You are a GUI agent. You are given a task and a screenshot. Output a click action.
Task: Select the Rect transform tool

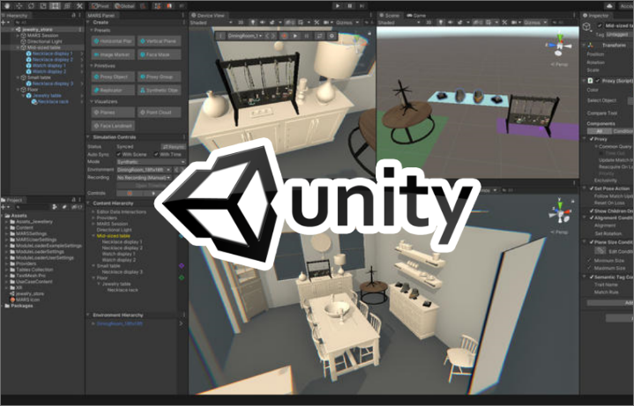(x=56, y=6)
